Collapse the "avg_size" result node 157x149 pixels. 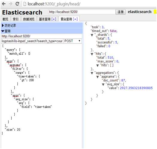pyautogui.click(x=103, y=85)
